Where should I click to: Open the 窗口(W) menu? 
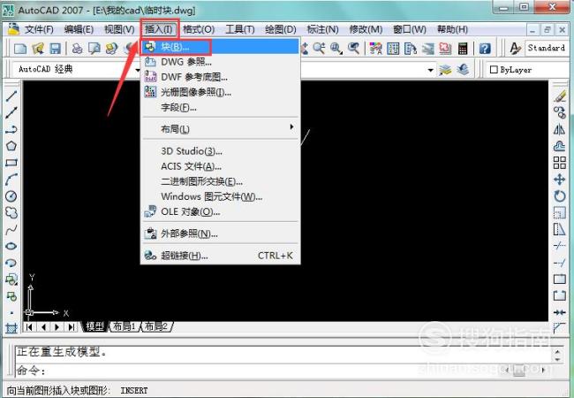(410, 29)
